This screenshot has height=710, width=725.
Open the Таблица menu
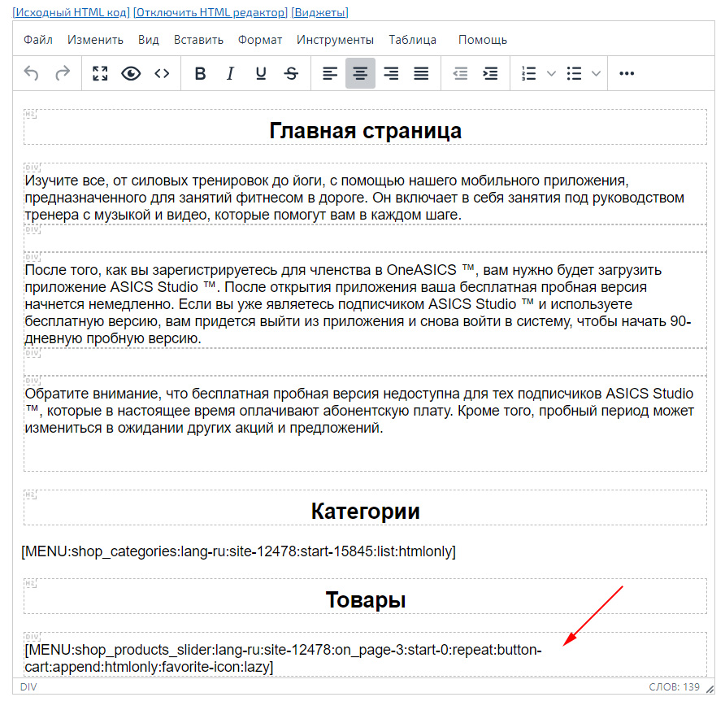point(412,40)
